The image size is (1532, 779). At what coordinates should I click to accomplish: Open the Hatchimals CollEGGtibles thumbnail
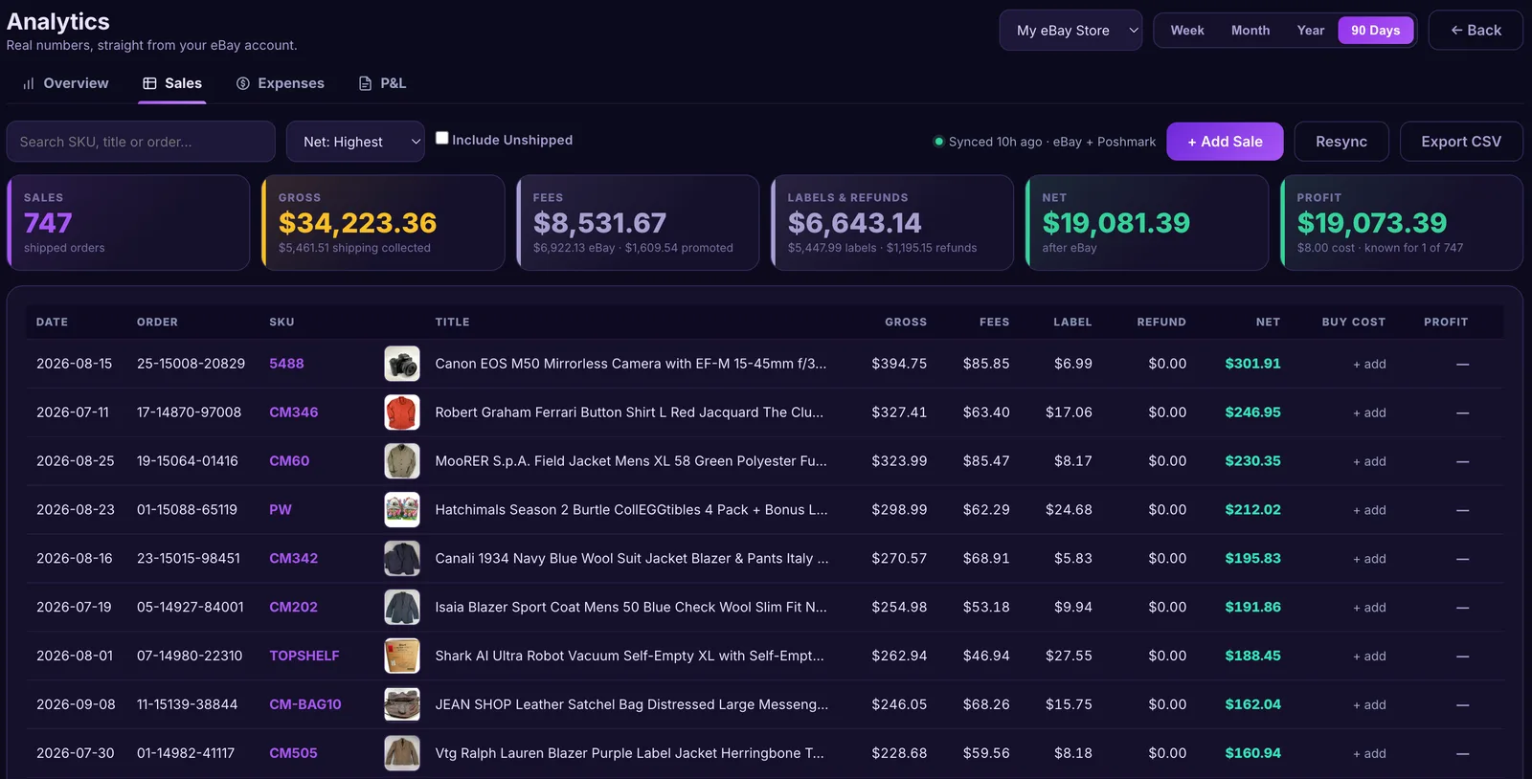(x=402, y=510)
